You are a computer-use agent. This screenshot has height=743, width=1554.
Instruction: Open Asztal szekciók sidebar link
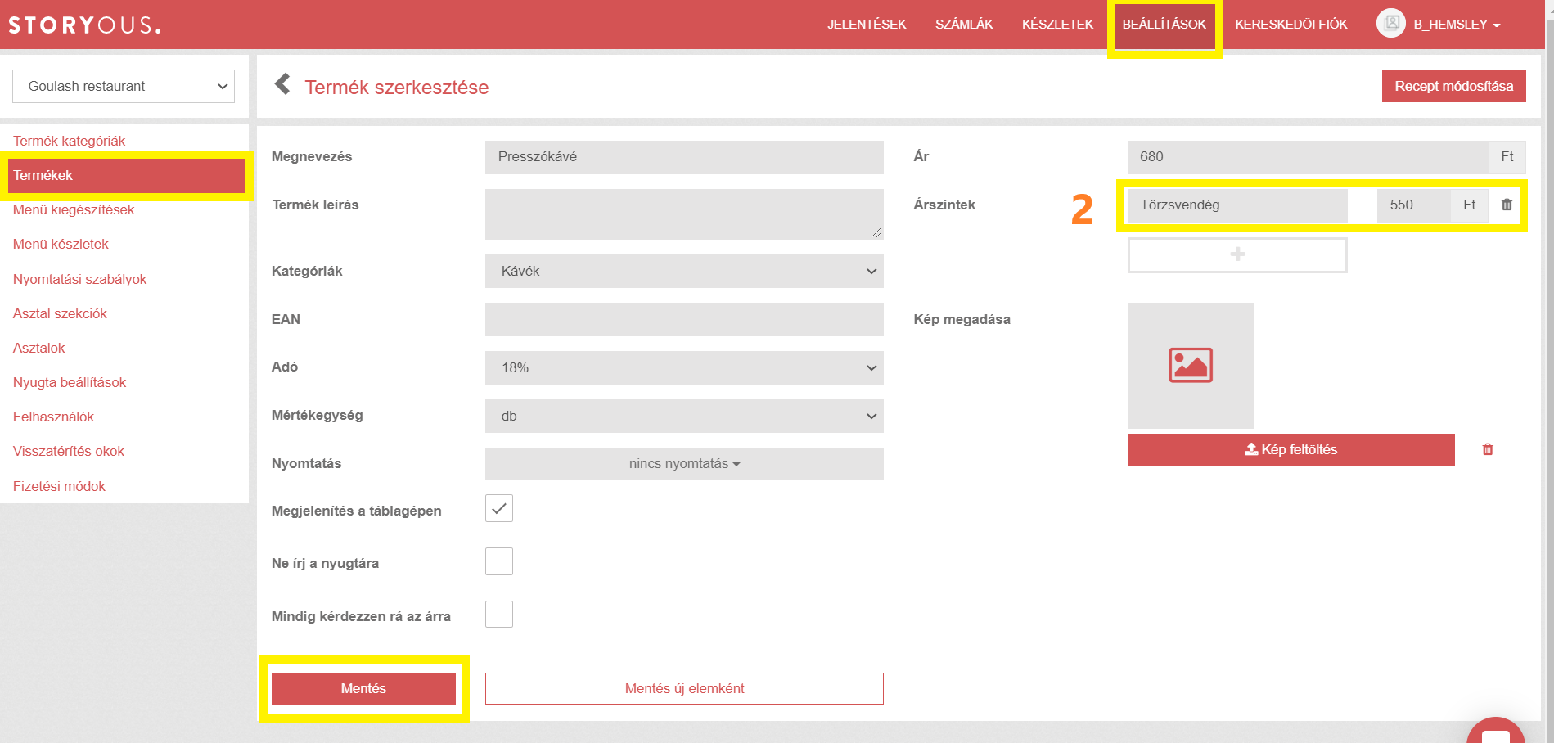[x=60, y=313]
